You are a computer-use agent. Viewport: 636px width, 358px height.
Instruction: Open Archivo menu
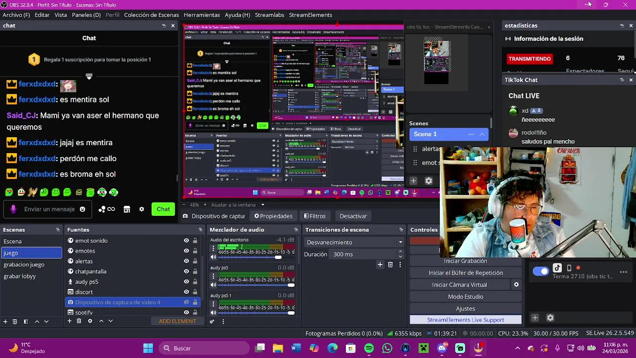click(x=16, y=15)
